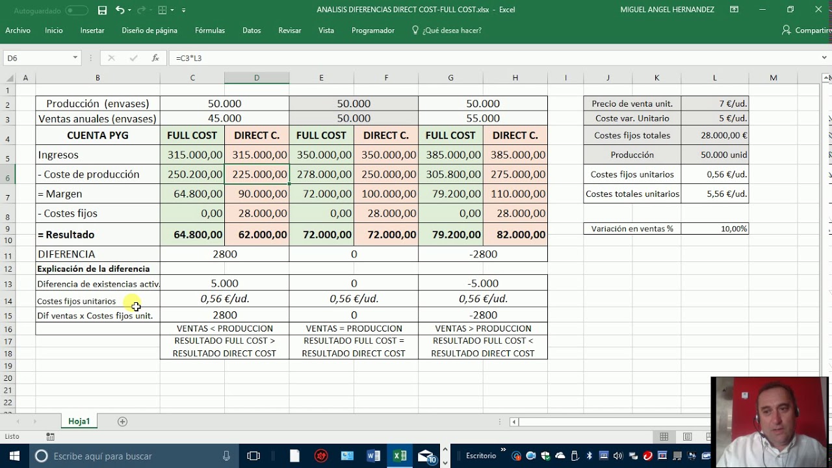
Task: Expand the Name Box dropdown
Action: (x=75, y=58)
